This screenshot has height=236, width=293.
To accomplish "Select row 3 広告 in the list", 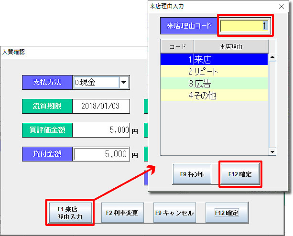I will [214, 83].
